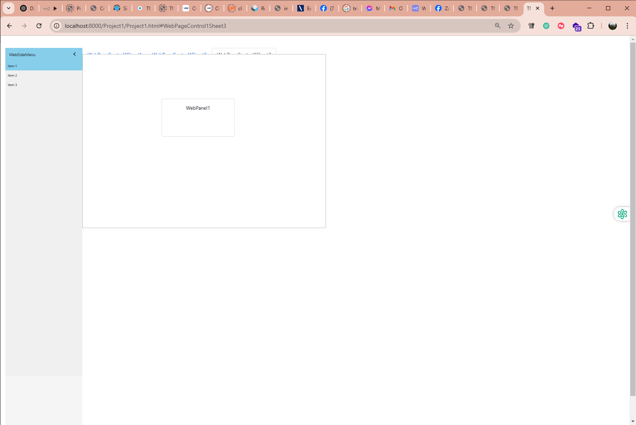Image resolution: width=636 pixels, height=425 pixels.
Task: Open the keys password manager extension
Action: (x=531, y=26)
